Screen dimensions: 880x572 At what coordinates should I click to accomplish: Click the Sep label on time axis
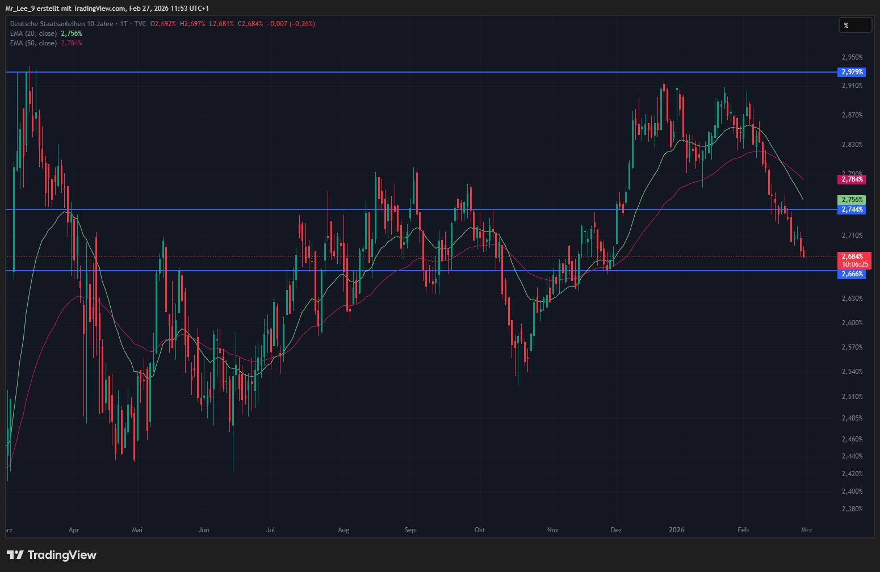coord(410,530)
